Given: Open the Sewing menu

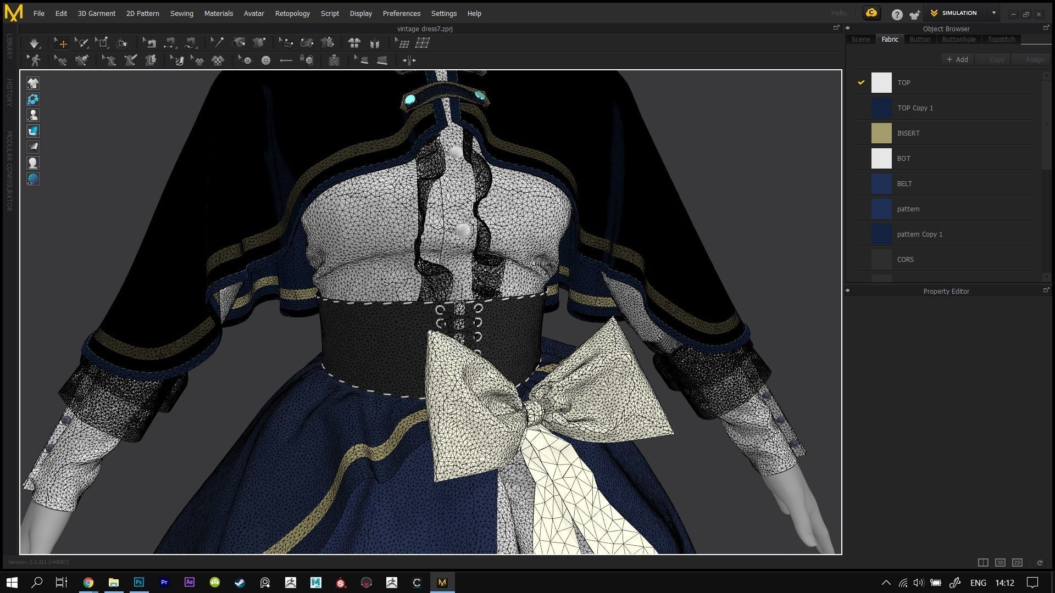Looking at the screenshot, I should pos(181,13).
